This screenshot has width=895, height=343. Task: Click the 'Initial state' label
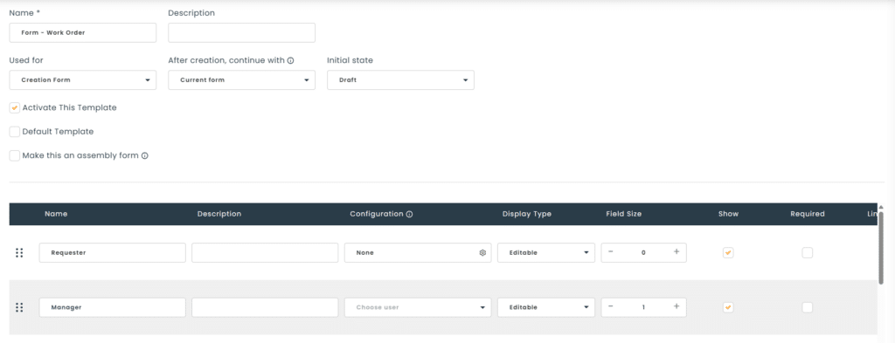(x=350, y=60)
